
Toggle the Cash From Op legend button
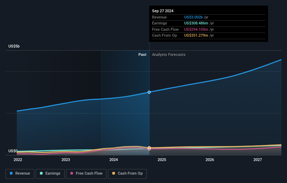tap(127, 174)
